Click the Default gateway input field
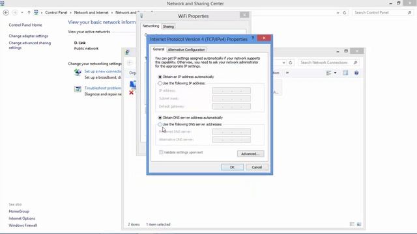The width and height of the screenshot is (417, 234). (x=231, y=107)
